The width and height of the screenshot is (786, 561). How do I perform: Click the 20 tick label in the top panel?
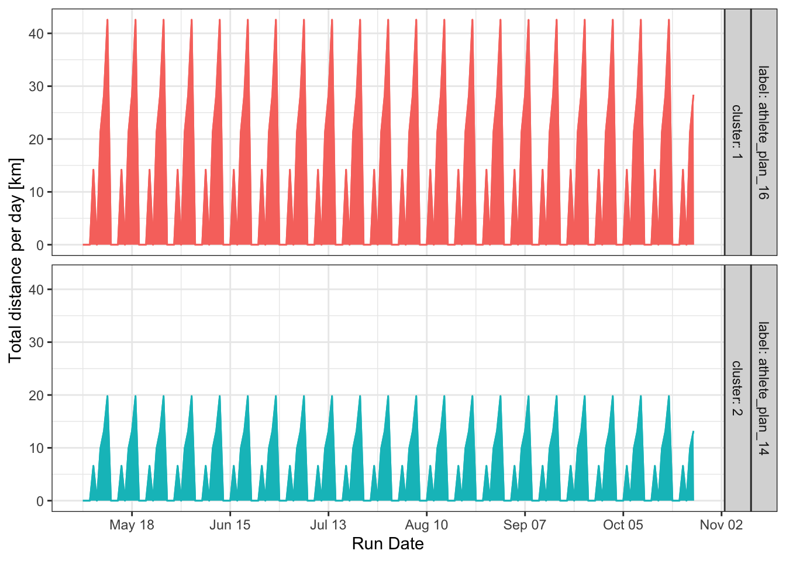(x=36, y=140)
